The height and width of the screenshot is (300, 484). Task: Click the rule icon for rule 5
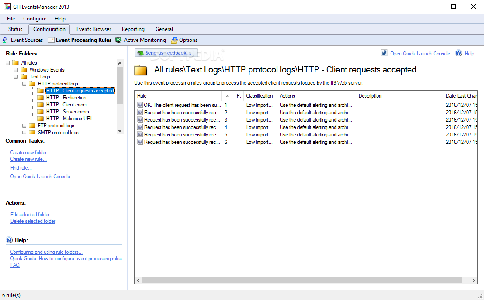click(x=140, y=135)
